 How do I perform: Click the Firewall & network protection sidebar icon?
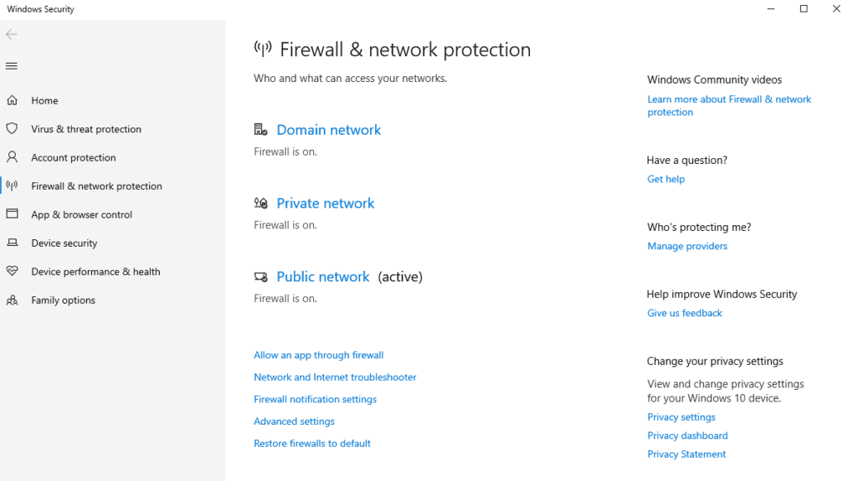click(x=12, y=186)
